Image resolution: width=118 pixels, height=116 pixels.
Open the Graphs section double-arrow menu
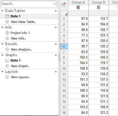pyautogui.click(x=56, y=55)
